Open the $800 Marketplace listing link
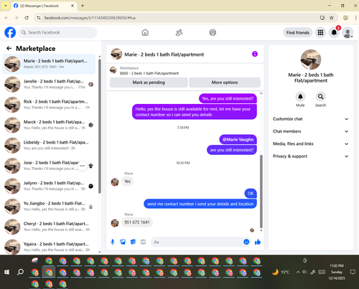This screenshot has width=359, height=289. 149,73
